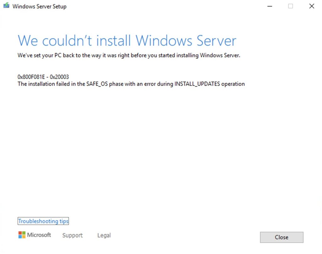Click the Microsoft wordmark text
Screen dimensions: 322x254
click(39, 235)
